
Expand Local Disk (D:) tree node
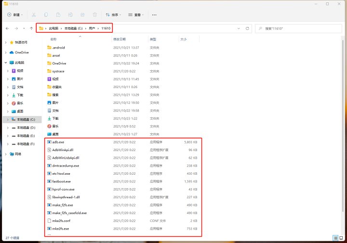(x=8, y=128)
